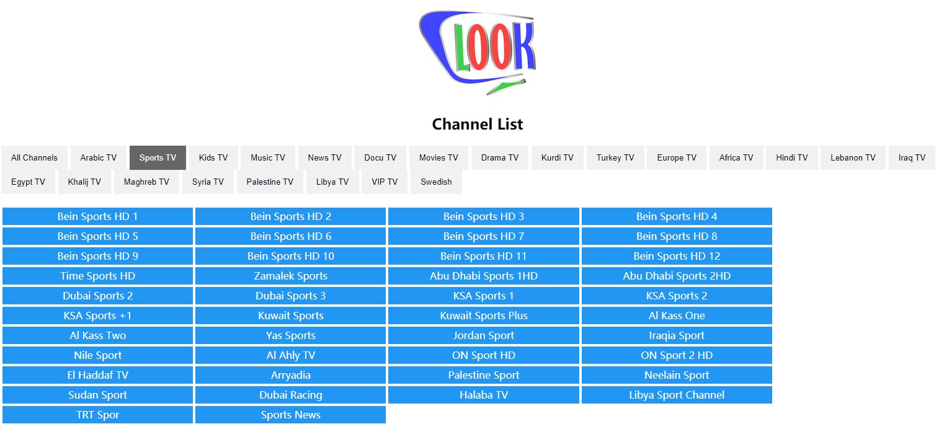Open the All Channels tab
This screenshot has width=939, height=437.
click(x=34, y=157)
